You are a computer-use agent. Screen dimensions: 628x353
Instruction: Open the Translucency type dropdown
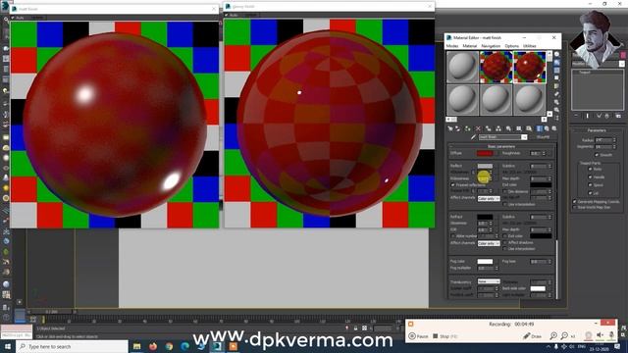pos(489,281)
